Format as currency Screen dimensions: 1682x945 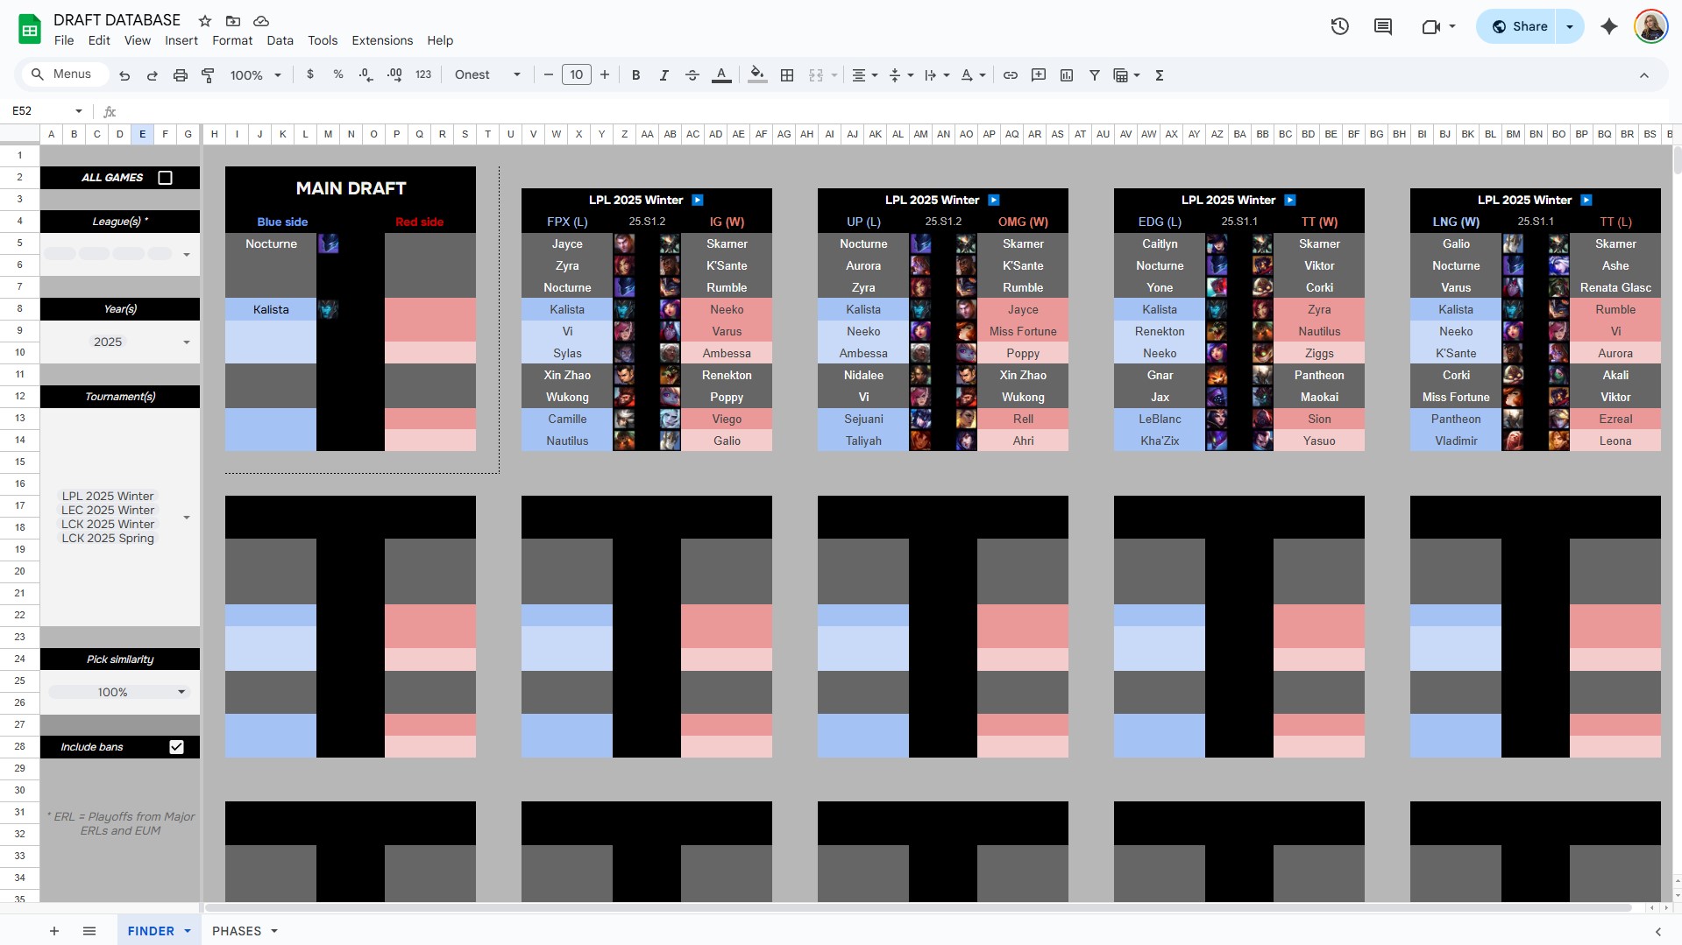click(x=310, y=75)
